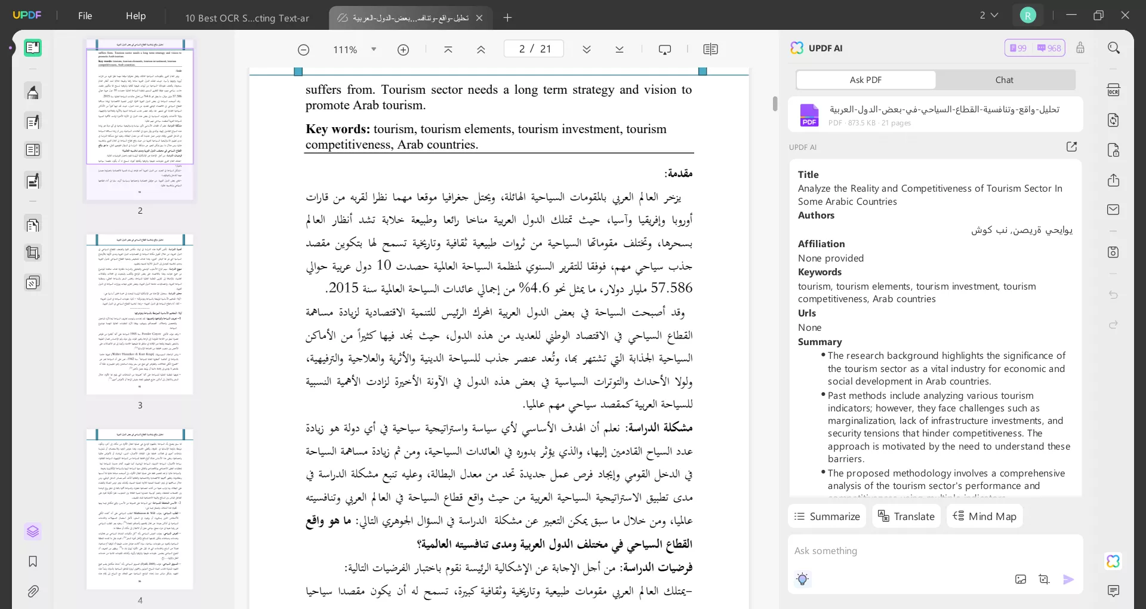1146x609 pixels.
Task: Close the Arabic document tab
Action: (479, 18)
